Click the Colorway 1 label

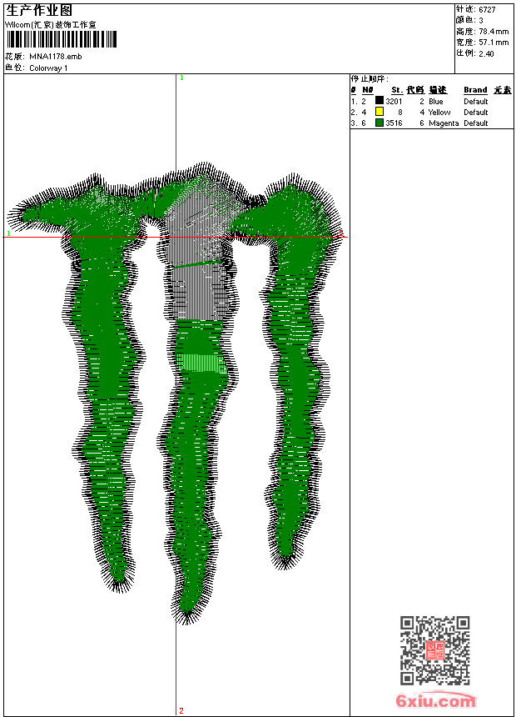[x=48, y=68]
